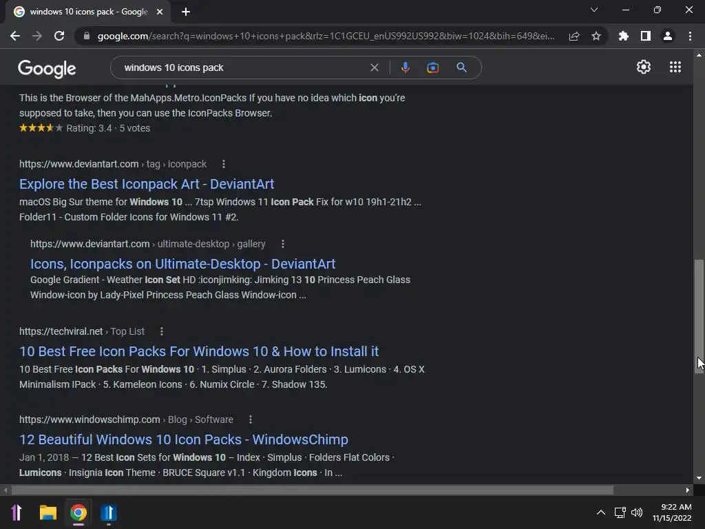View site information via lock icon
The width and height of the screenshot is (705, 529).
coord(87,36)
